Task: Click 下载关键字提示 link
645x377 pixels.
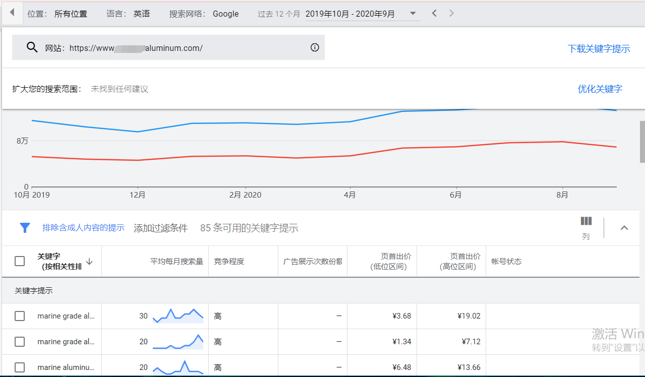Action: [x=599, y=49]
